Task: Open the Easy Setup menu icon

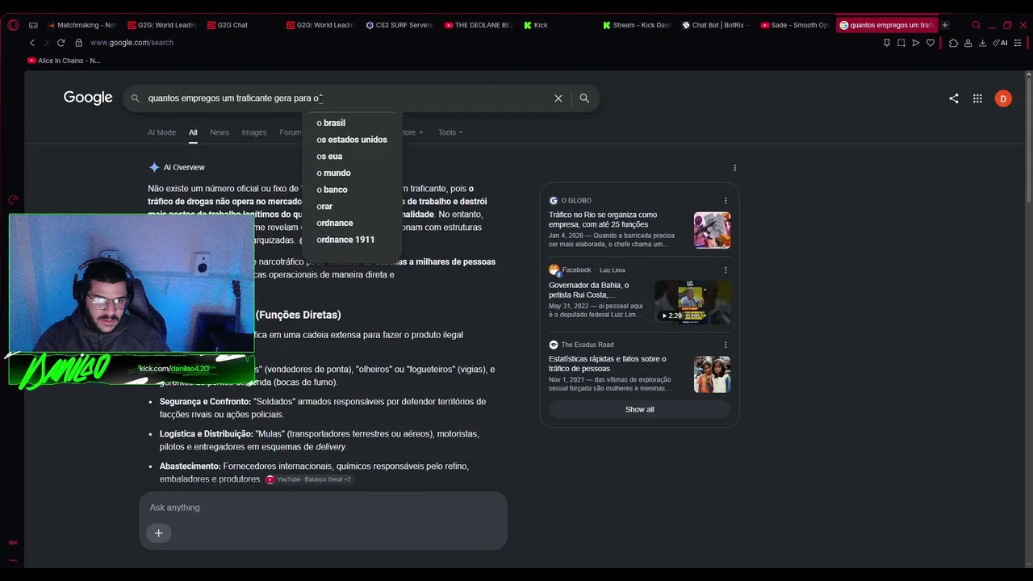Action: 1019,43
